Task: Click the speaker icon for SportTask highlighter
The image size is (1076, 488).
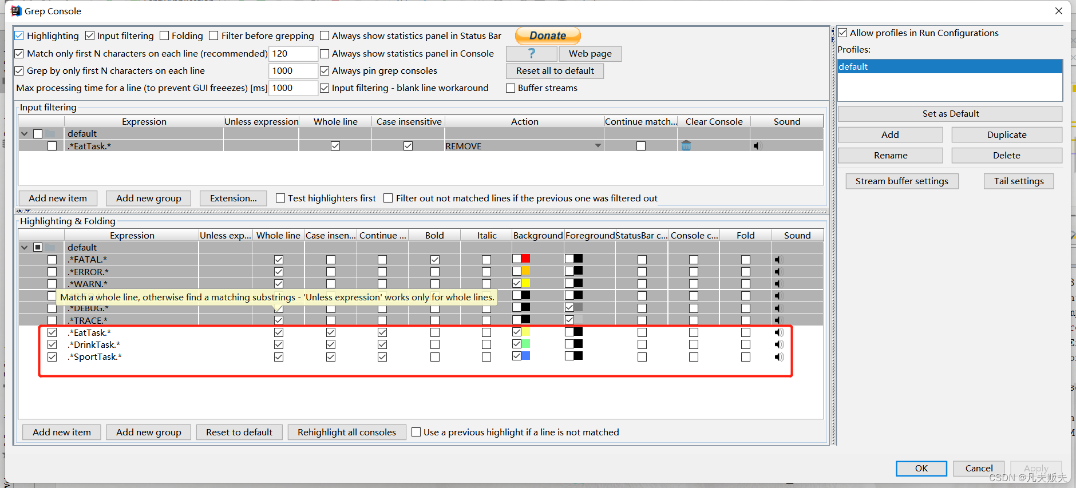Action: pos(779,357)
